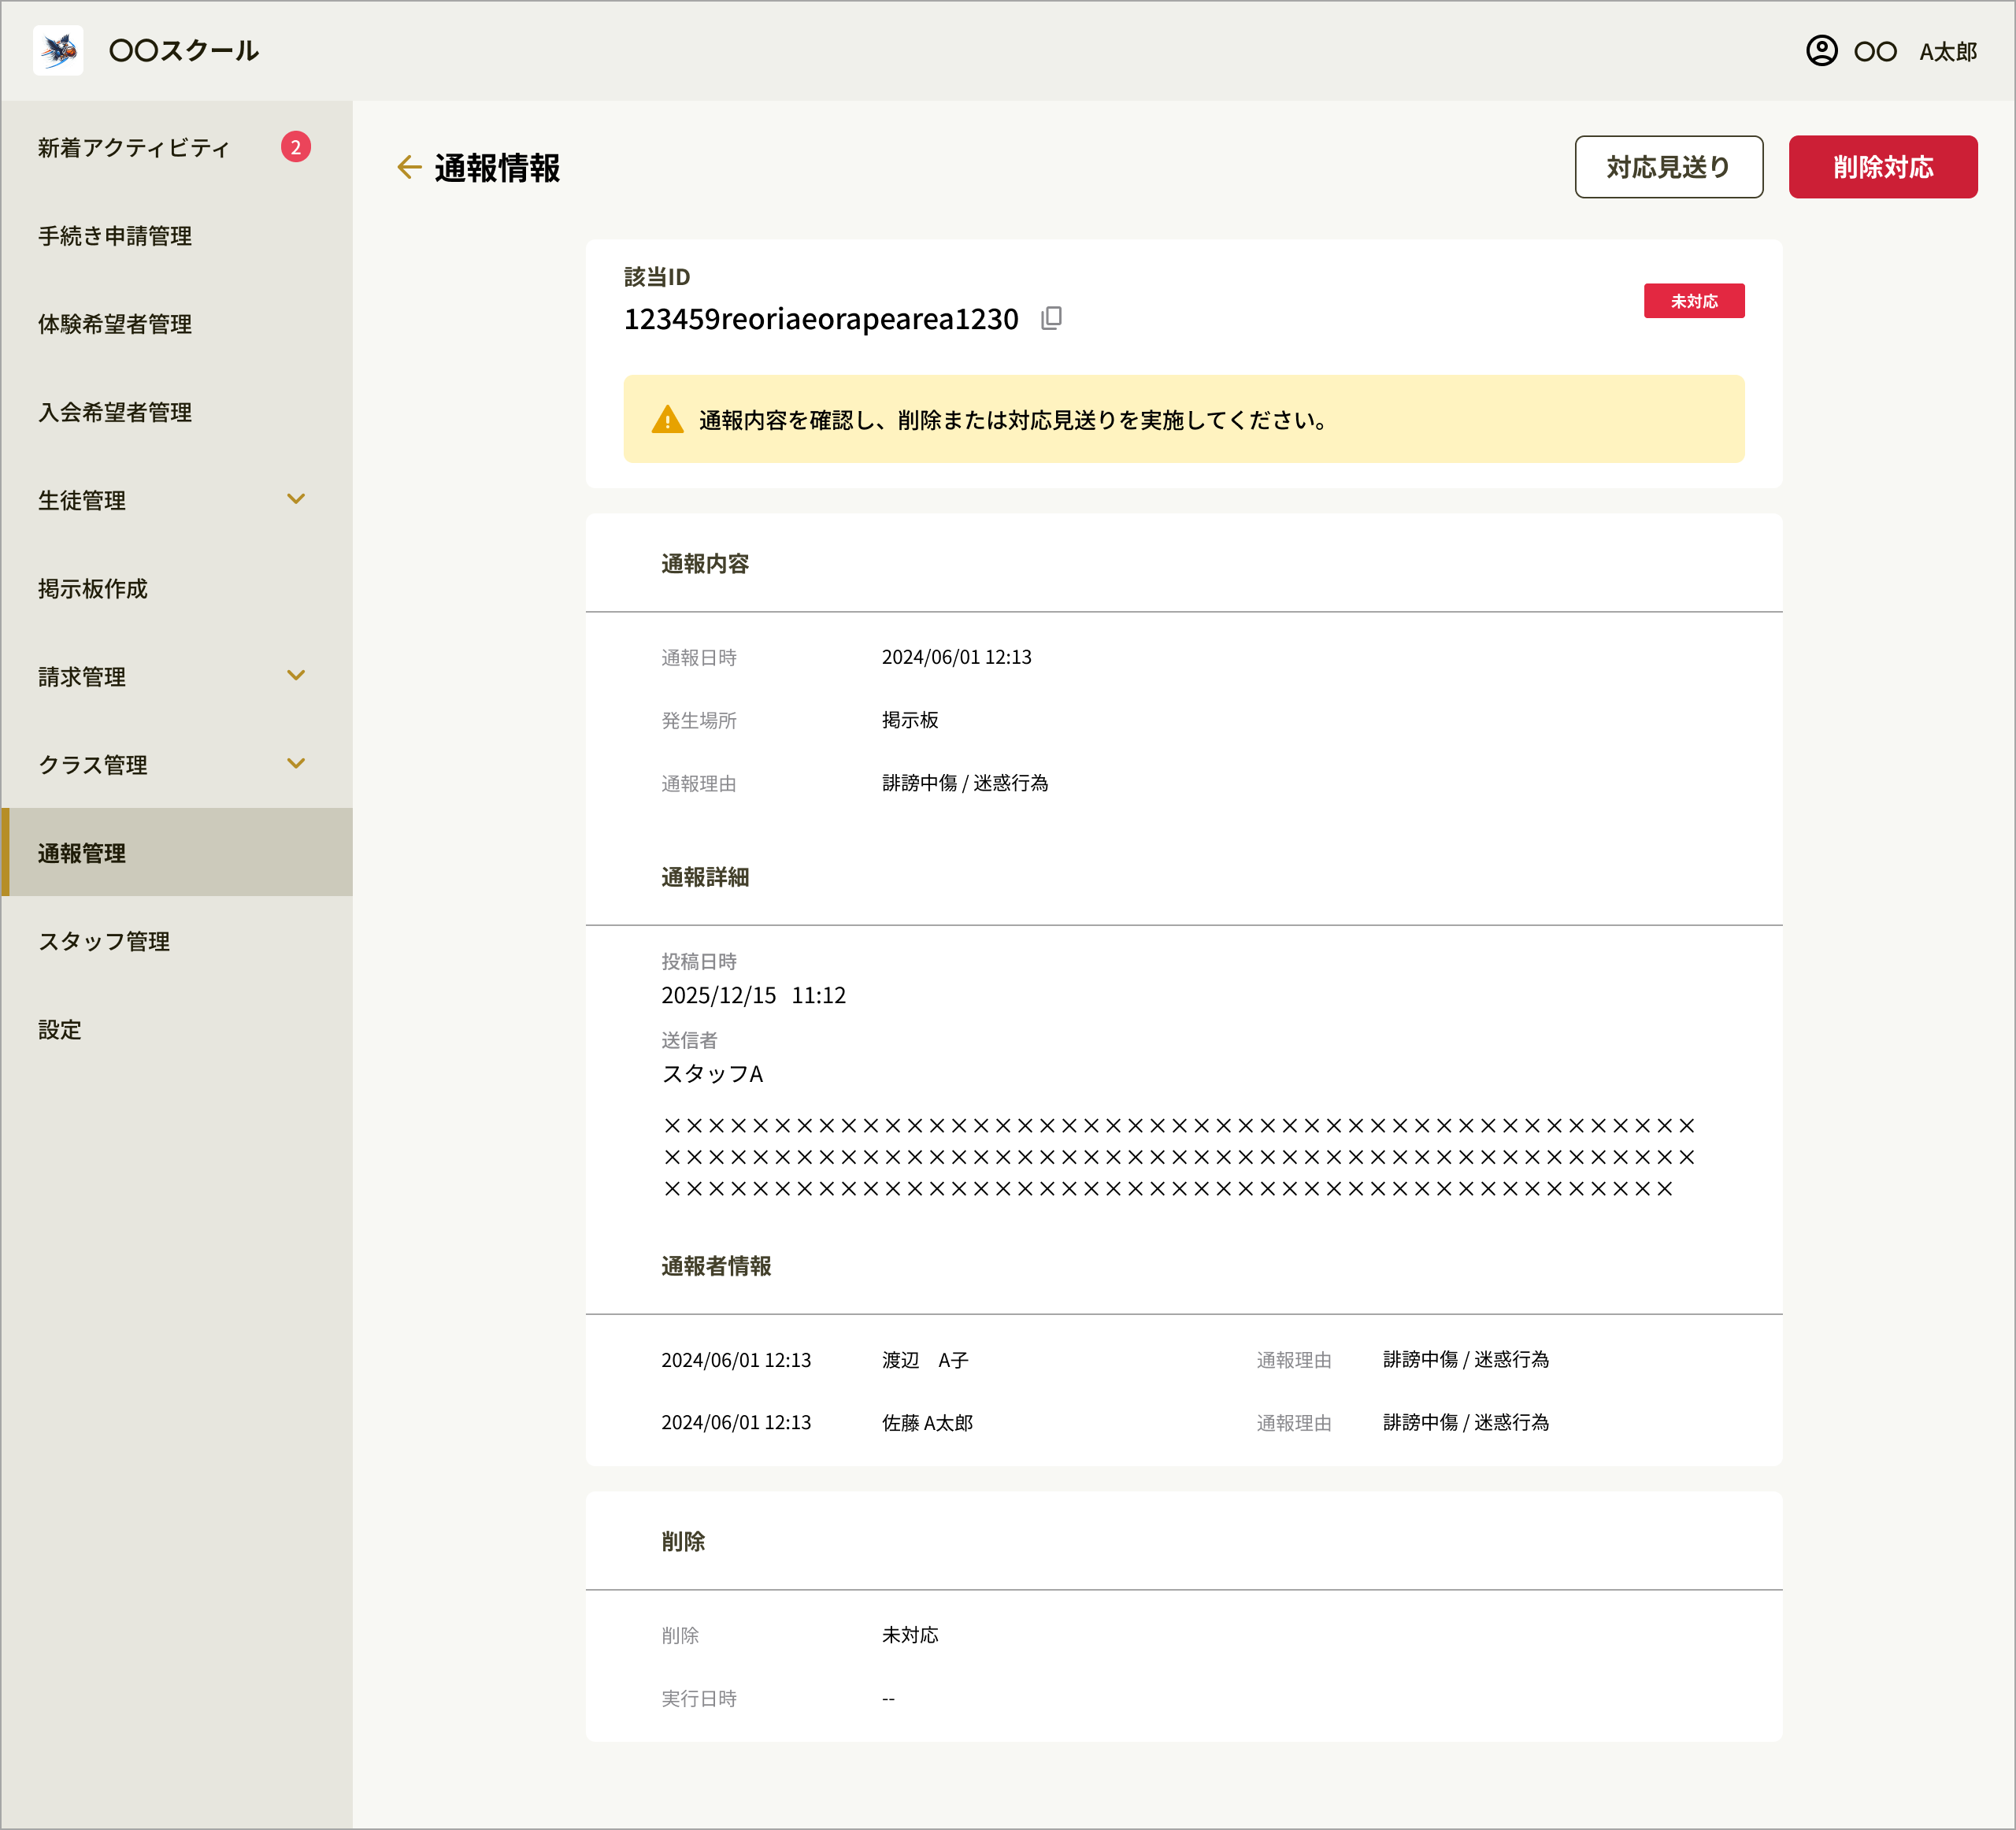This screenshot has height=1830, width=2016.
Task: Click the 未対応 status badge
Action: pos(1693,301)
